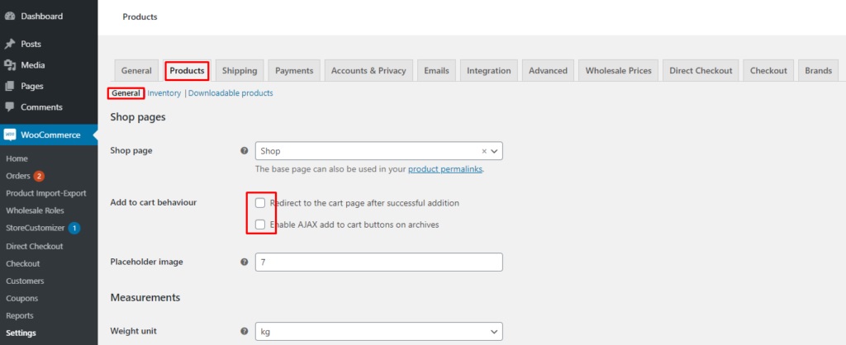846x345 pixels.
Task: Click the Comments bubble icon
Action: tap(9, 107)
